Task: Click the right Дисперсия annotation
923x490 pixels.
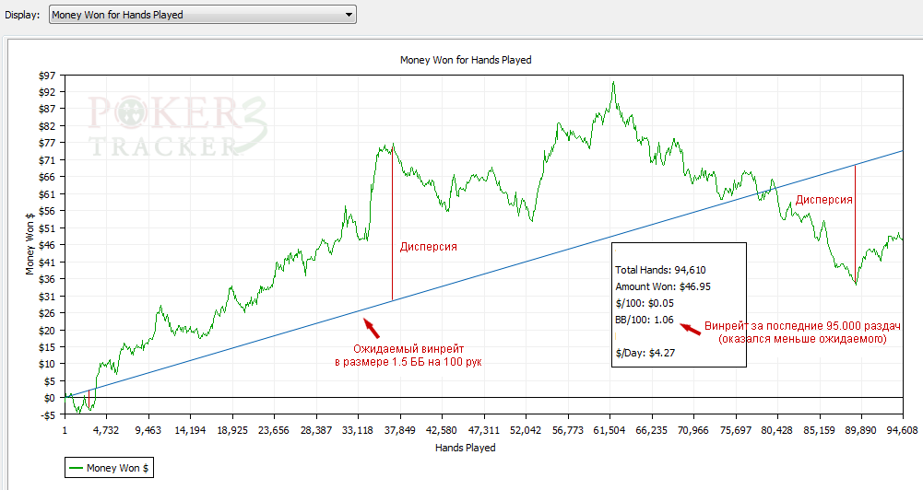Action: [823, 199]
